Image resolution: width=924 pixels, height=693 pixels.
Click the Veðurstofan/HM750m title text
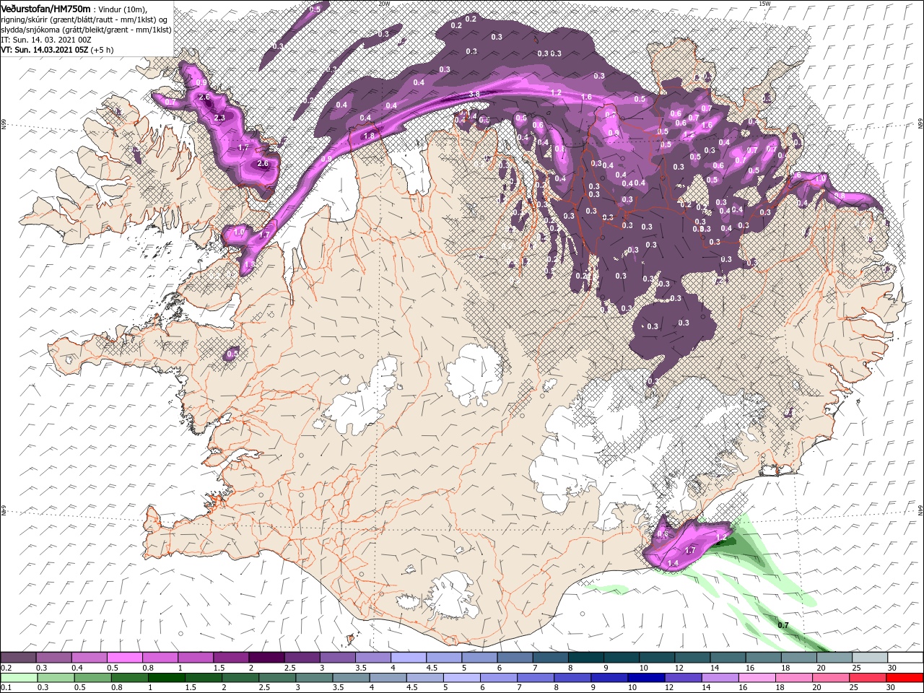[x=45, y=8]
